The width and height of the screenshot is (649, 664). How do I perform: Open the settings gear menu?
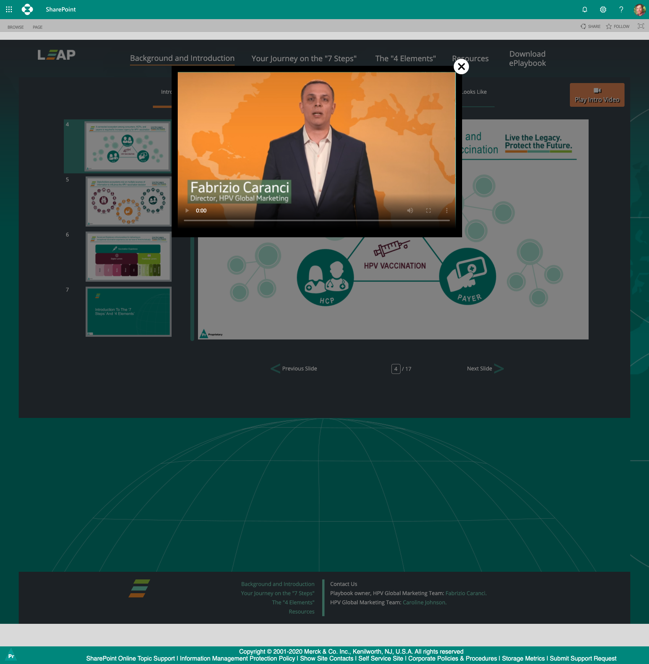[603, 10]
